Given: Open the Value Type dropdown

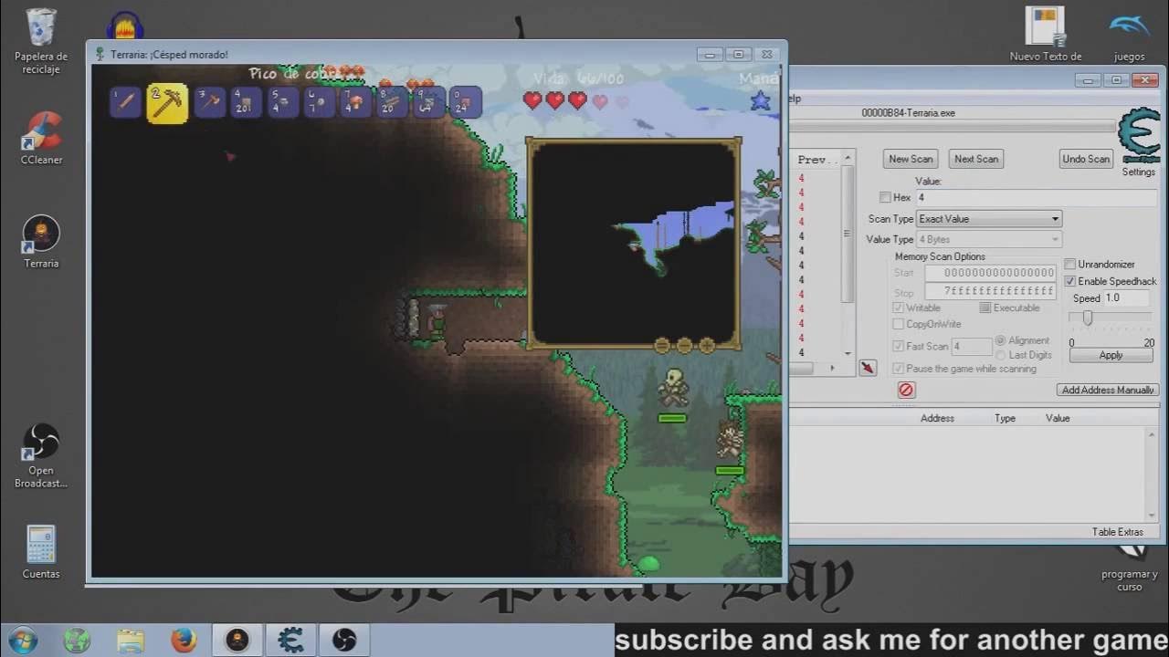Looking at the screenshot, I should click(x=989, y=239).
